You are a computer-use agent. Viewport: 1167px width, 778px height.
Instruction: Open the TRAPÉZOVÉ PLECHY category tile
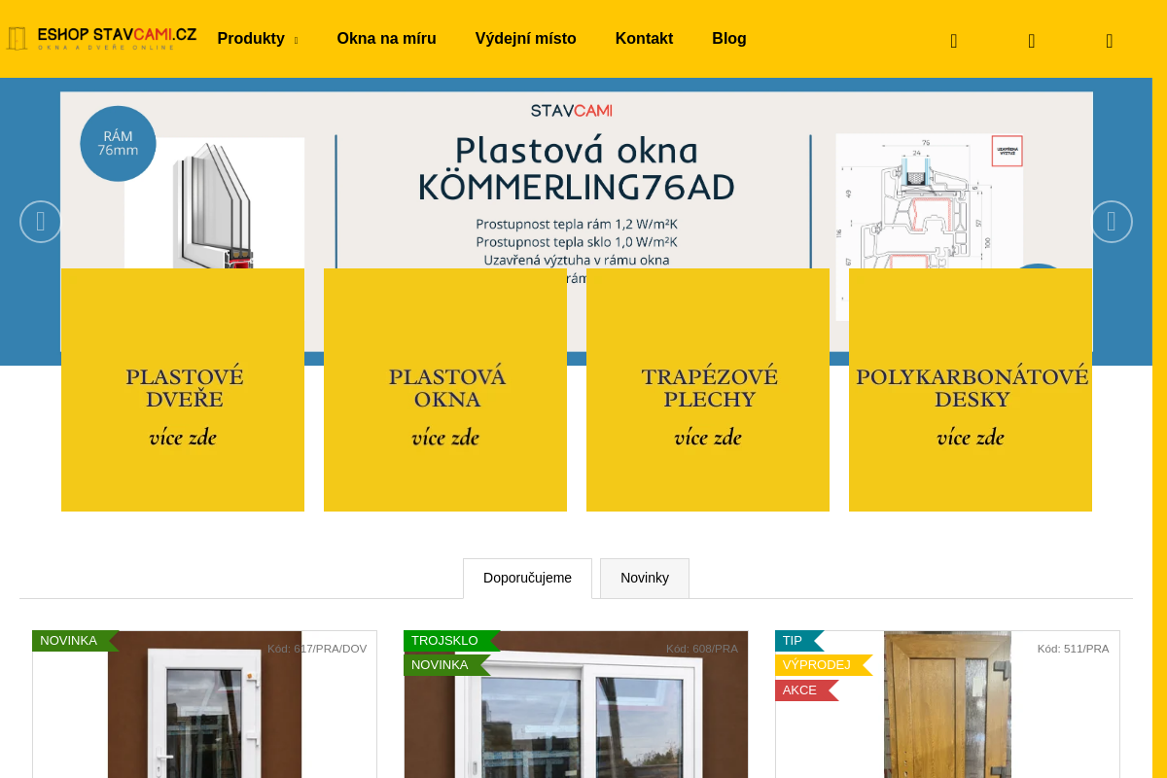tap(708, 390)
